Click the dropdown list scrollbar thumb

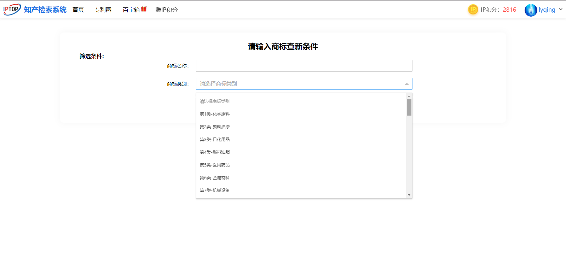coord(409,107)
